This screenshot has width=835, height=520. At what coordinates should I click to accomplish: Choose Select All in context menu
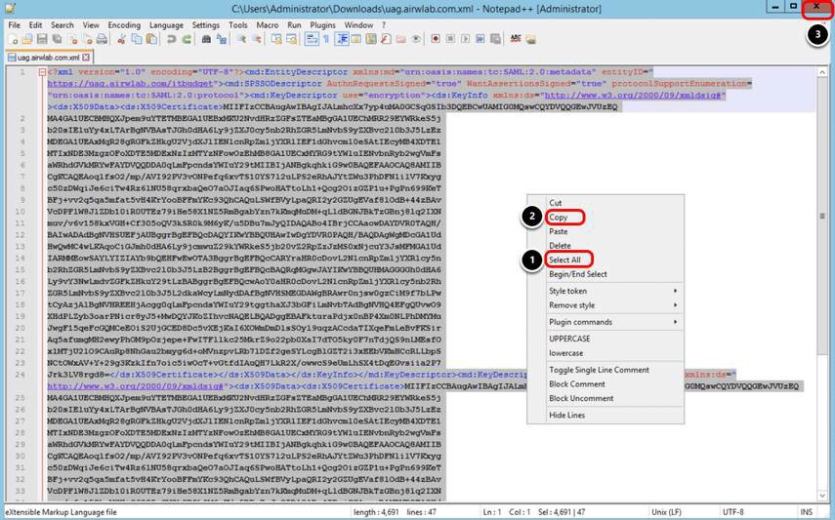(x=565, y=260)
